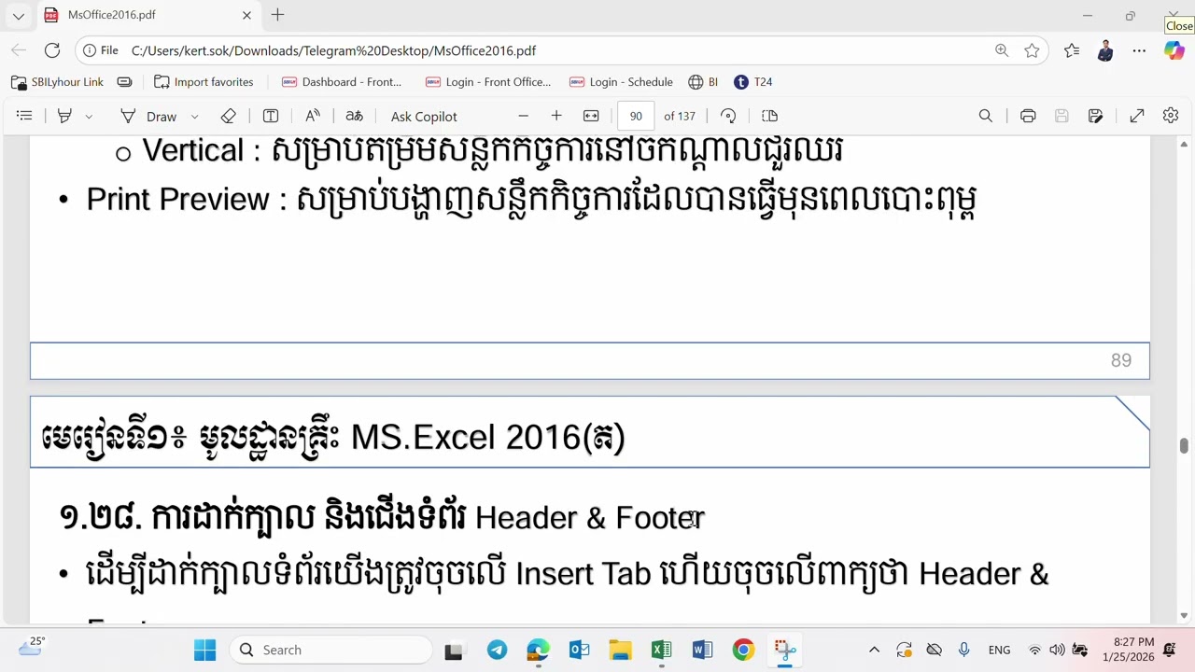The image size is (1195, 672).
Task: Open Windows Start menu
Action: click(204, 650)
